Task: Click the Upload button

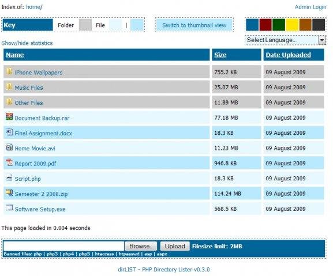Action: coord(175,246)
